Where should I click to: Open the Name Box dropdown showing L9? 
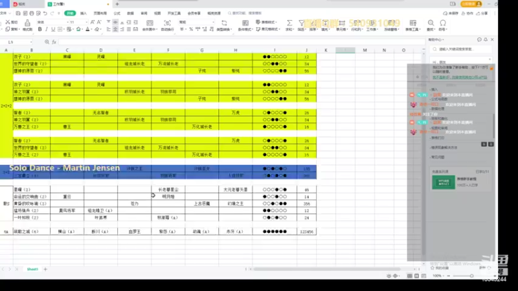(31, 42)
